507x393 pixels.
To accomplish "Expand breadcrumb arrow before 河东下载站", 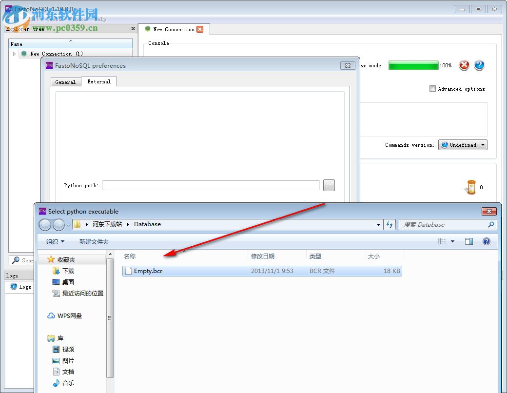I will click(x=87, y=224).
